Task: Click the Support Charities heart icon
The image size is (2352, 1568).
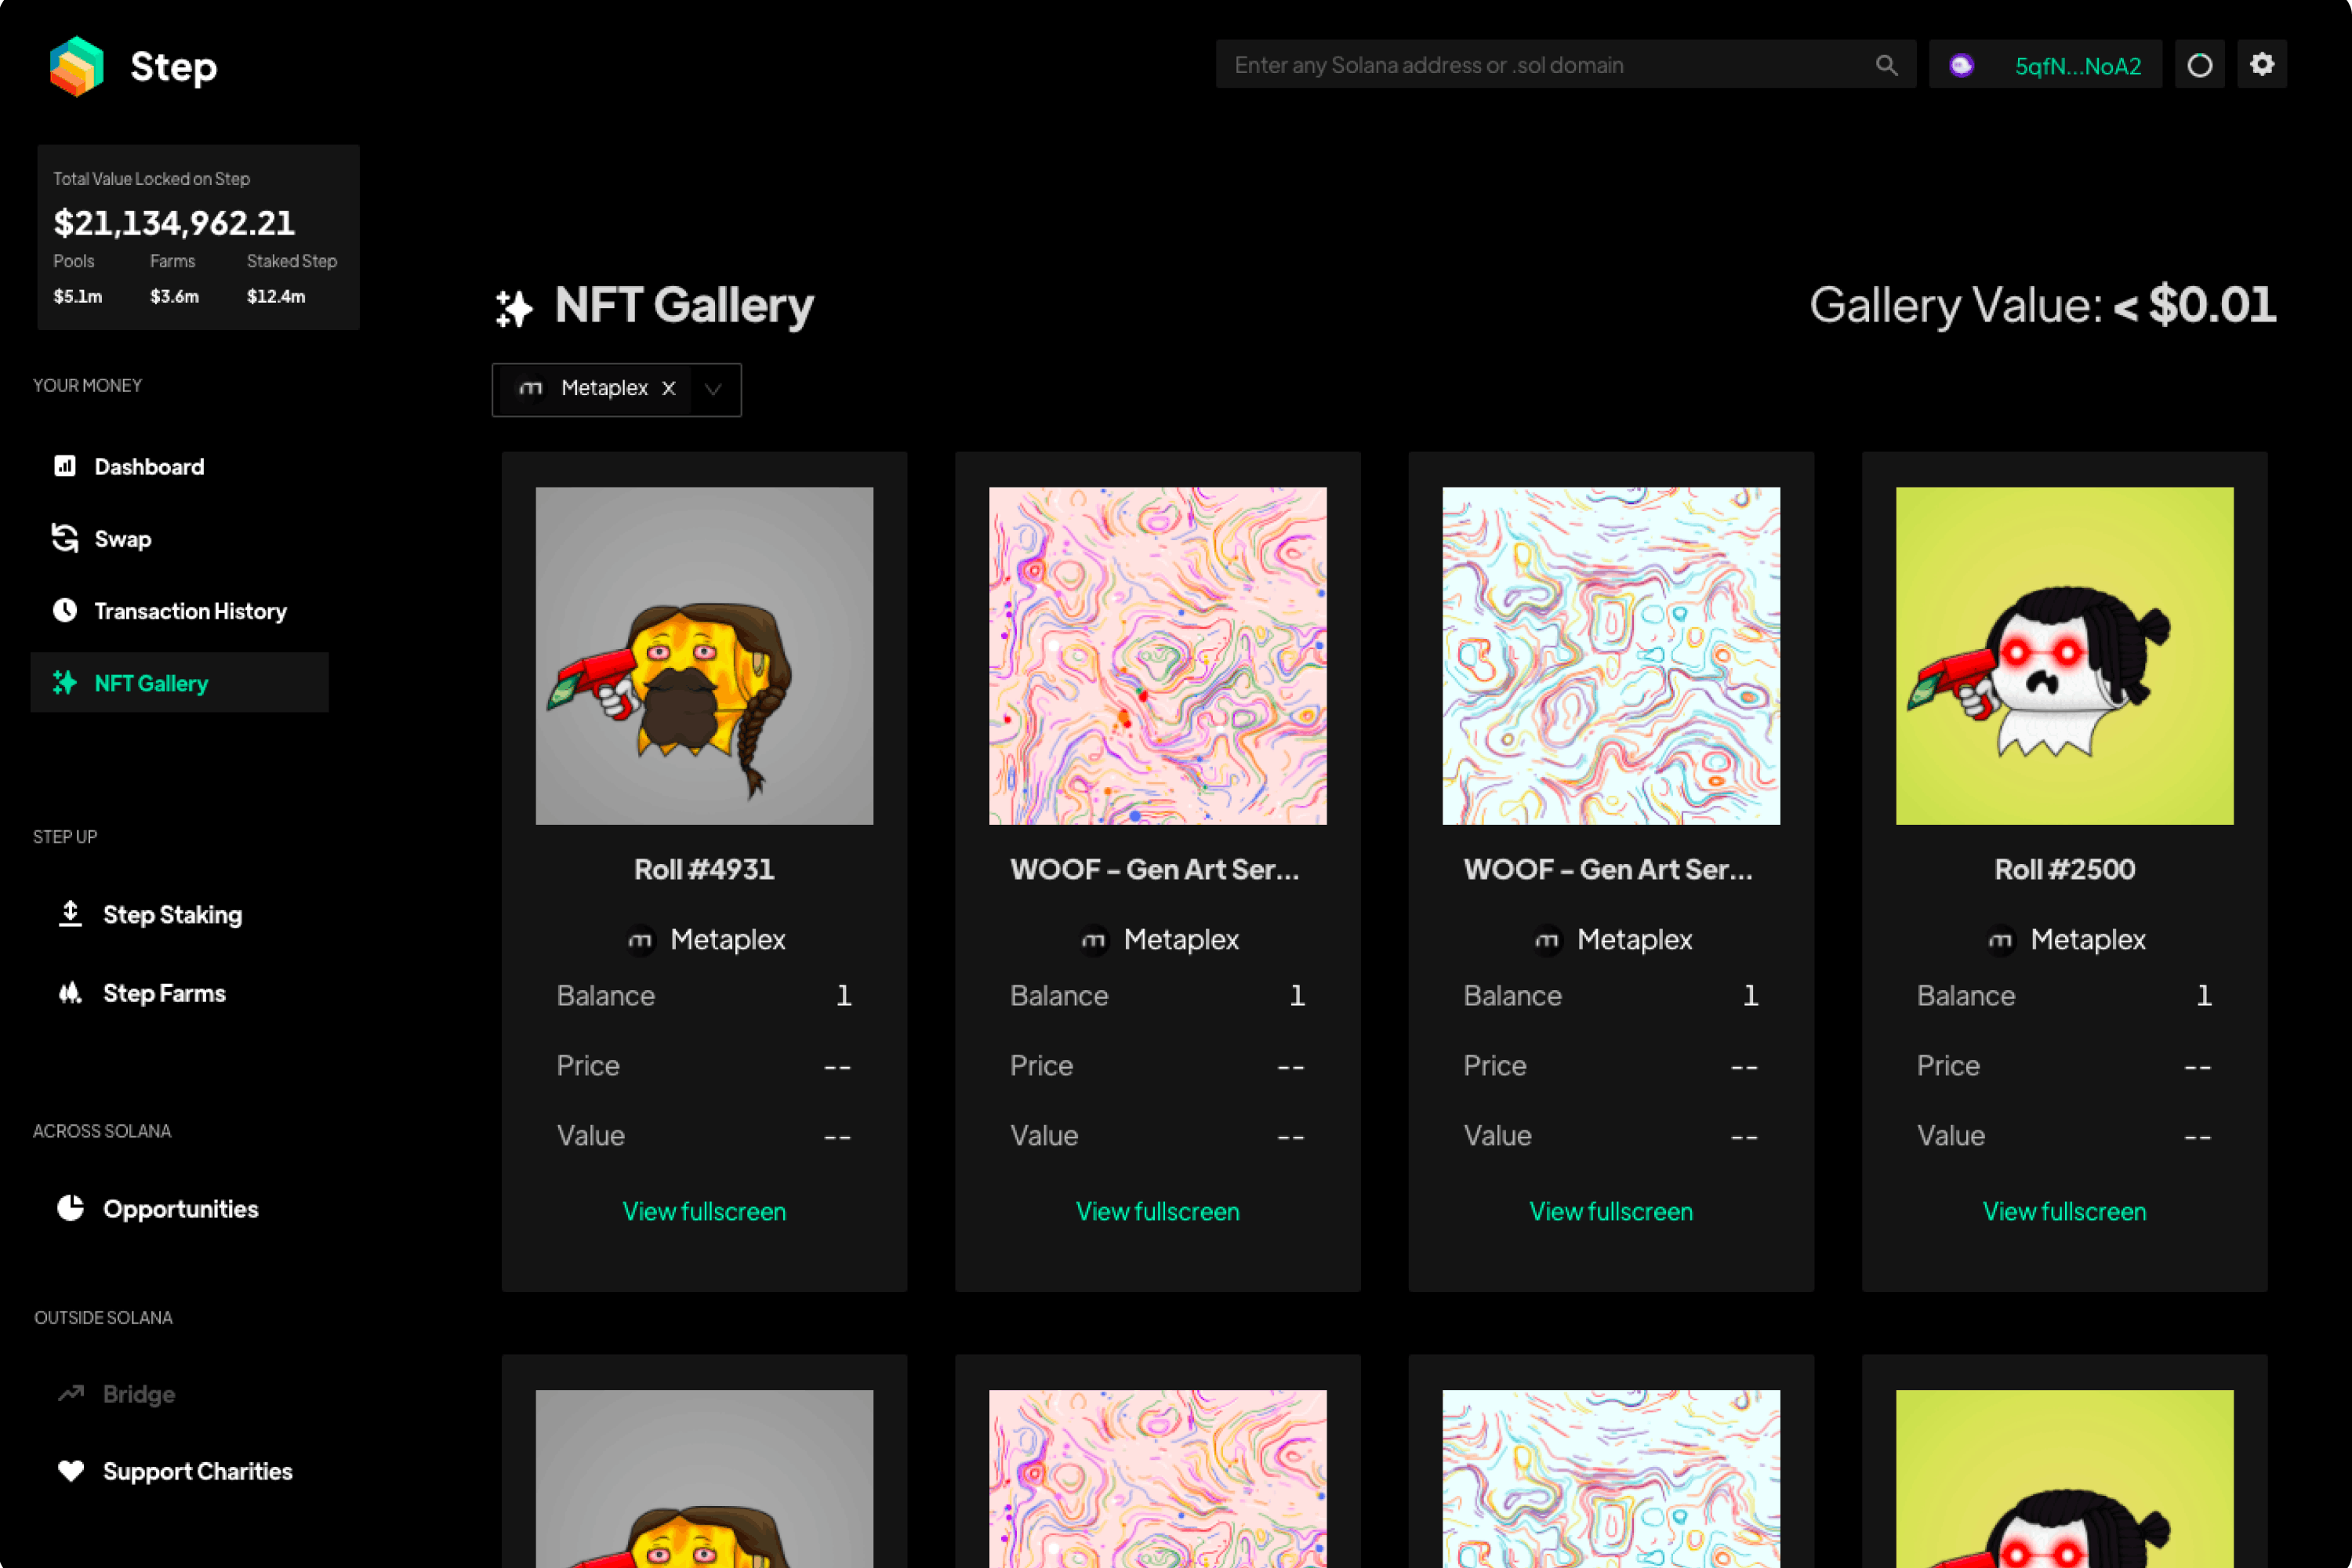Action: pos(70,1471)
